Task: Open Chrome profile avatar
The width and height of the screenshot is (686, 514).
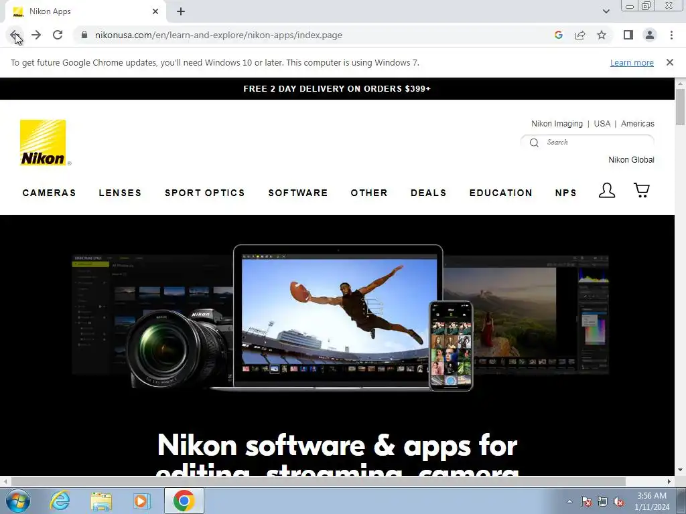Action: coord(650,35)
